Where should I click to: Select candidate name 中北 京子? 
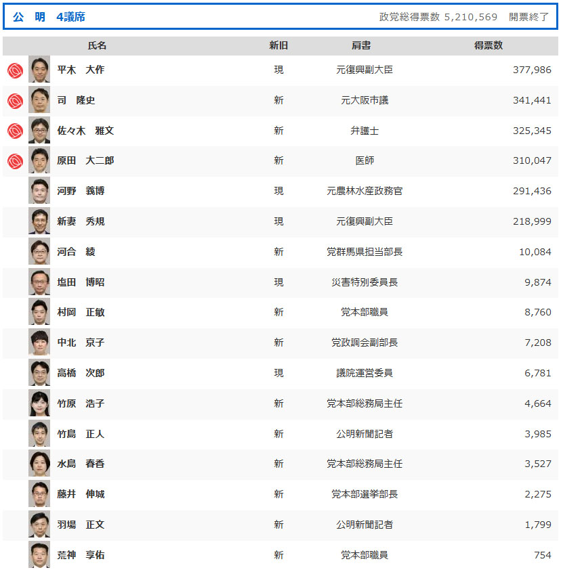point(81,343)
